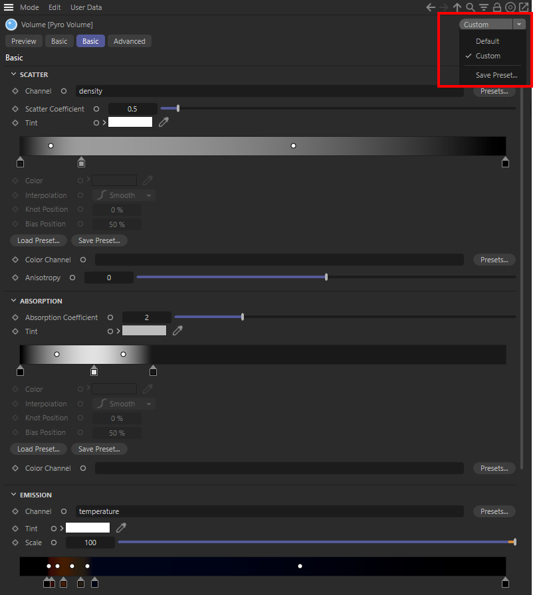Toggle keyframe diamond next to Anisotropy
541x595 pixels.
[x=15, y=278]
